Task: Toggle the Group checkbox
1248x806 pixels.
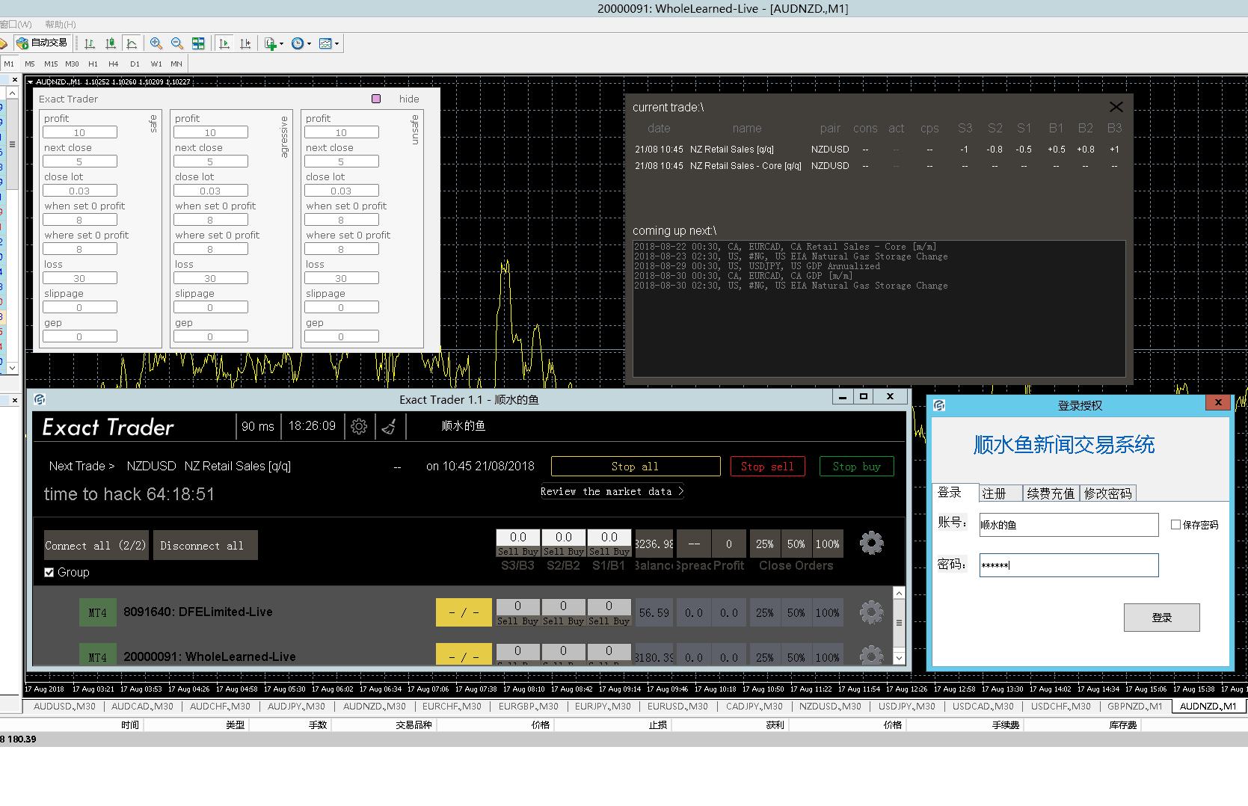Action: point(49,573)
